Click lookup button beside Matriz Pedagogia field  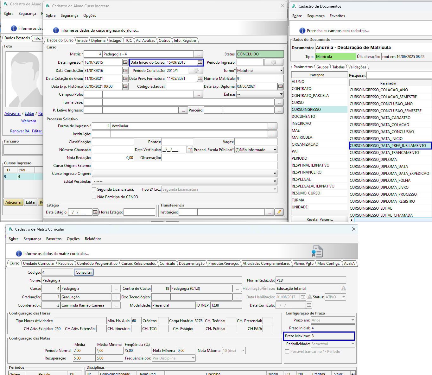[x=199, y=54]
